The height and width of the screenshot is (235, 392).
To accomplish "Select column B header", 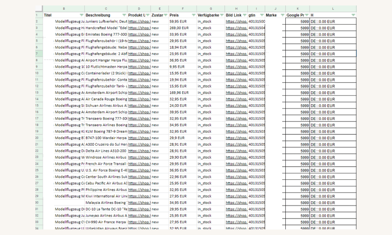I will [x=64, y=9].
